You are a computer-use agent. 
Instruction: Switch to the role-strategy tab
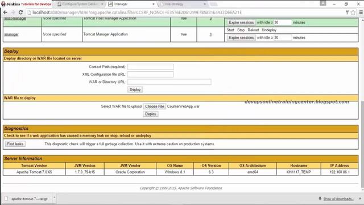(x=182, y=4)
